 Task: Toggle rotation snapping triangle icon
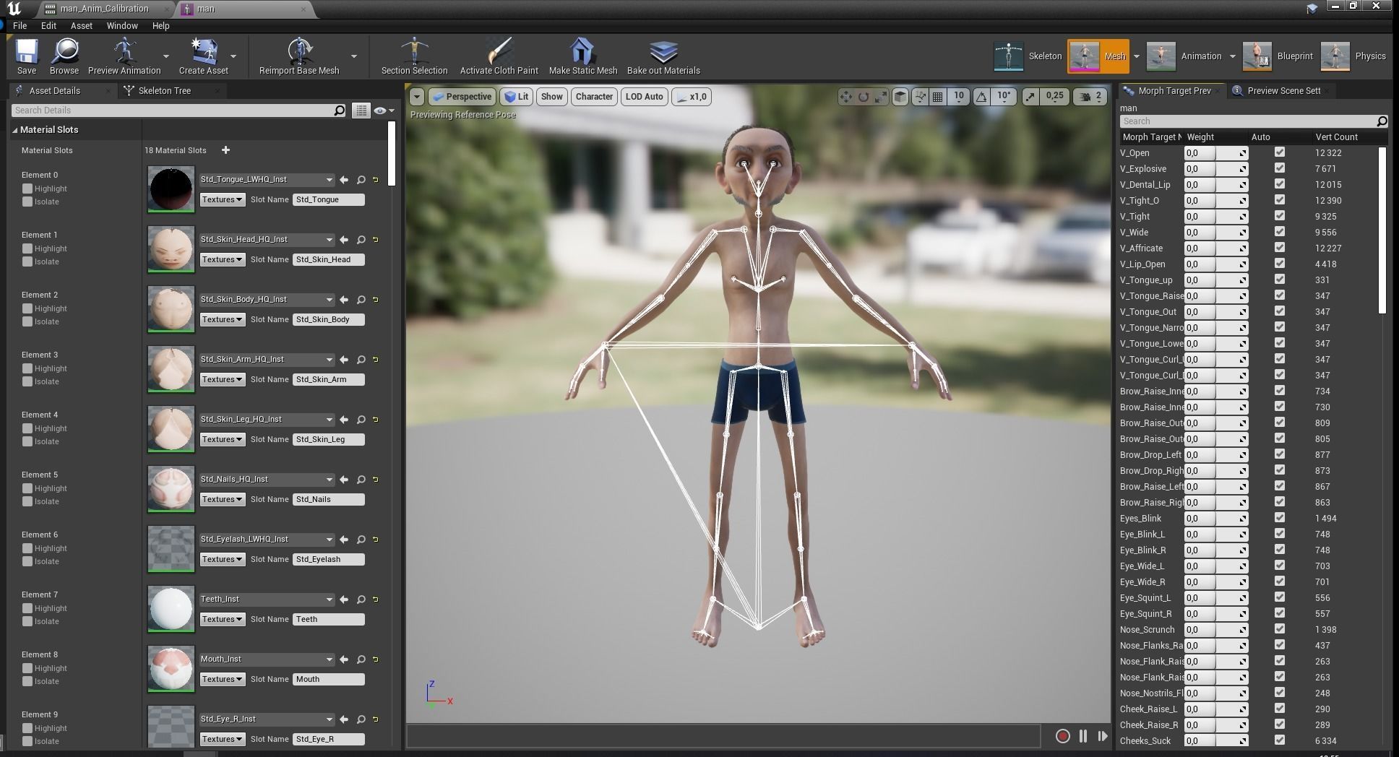pyautogui.click(x=981, y=97)
